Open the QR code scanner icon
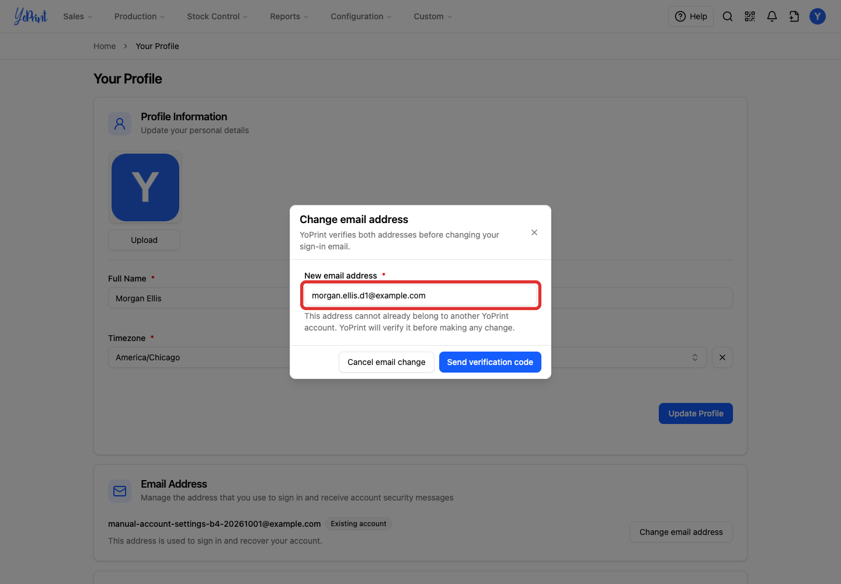 pyautogui.click(x=750, y=16)
